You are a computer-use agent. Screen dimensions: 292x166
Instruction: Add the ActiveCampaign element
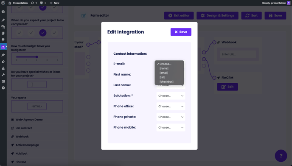[37, 145]
